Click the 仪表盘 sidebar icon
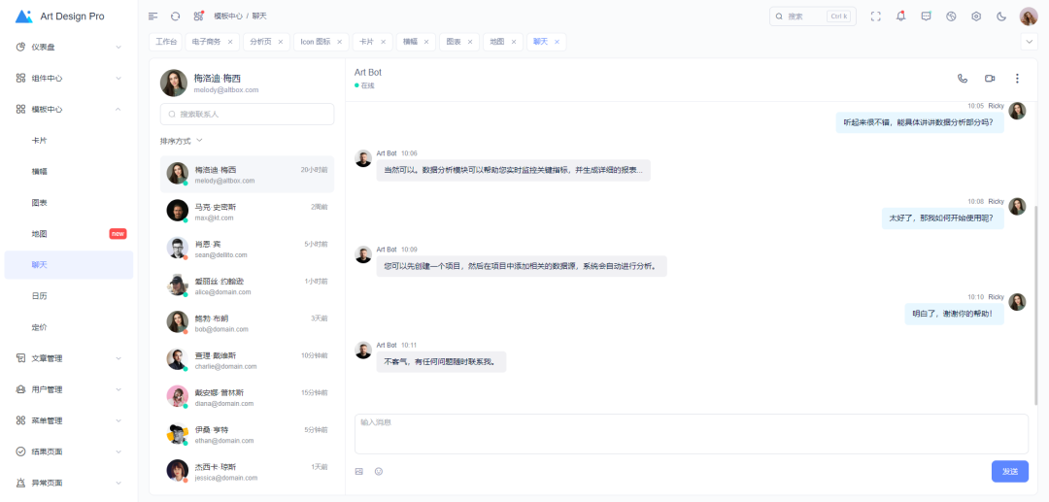1049x502 pixels. tap(20, 47)
